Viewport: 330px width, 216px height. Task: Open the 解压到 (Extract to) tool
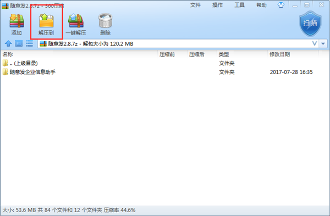coord(46,24)
